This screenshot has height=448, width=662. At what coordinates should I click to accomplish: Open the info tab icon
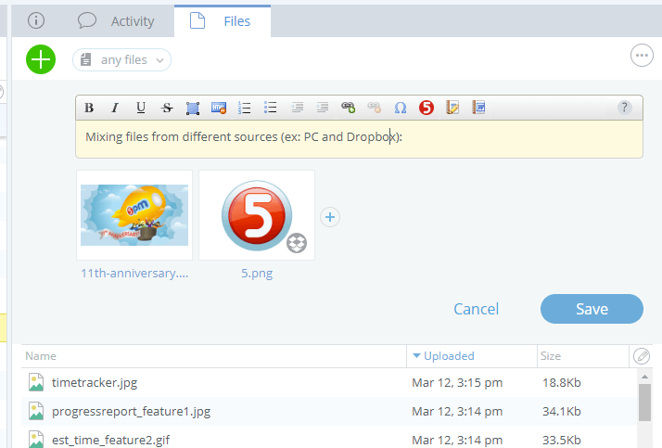(x=36, y=20)
